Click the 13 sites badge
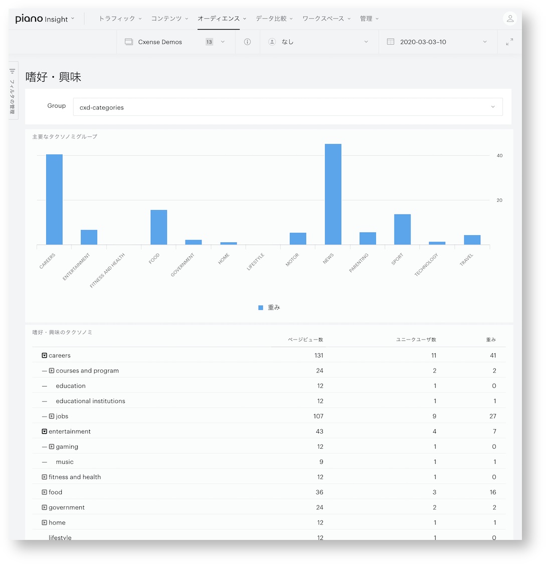 click(x=210, y=42)
